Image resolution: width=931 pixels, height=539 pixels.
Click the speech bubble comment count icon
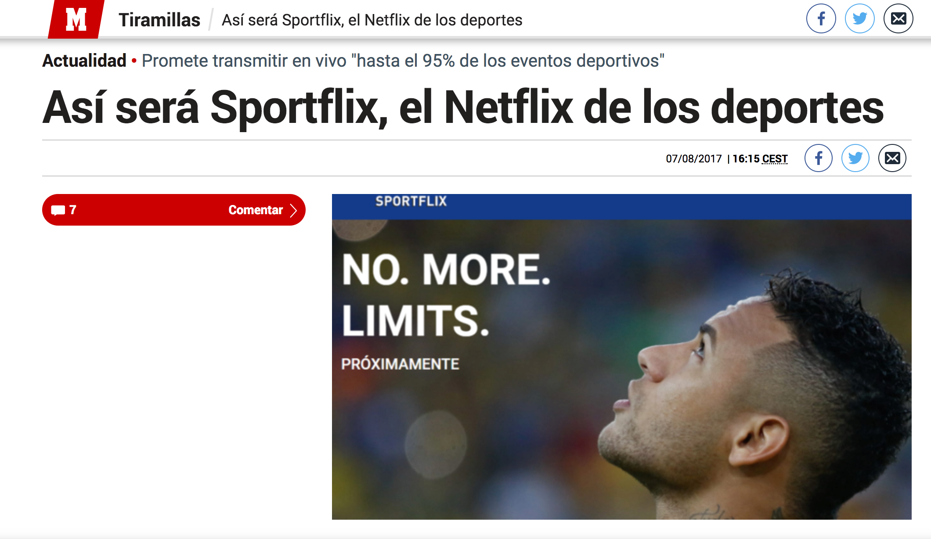pyautogui.click(x=58, y=210)
